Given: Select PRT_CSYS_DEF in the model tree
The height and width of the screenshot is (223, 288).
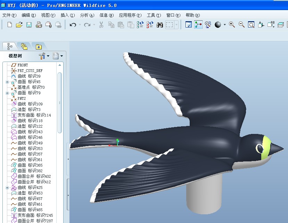Looking at the screenshot, I should (27, 71).
